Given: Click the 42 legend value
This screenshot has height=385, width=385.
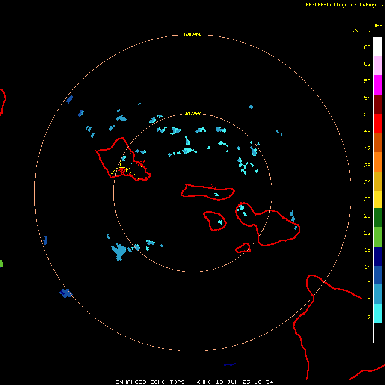Looking at the screenshot, I should [x=367, y=148].
